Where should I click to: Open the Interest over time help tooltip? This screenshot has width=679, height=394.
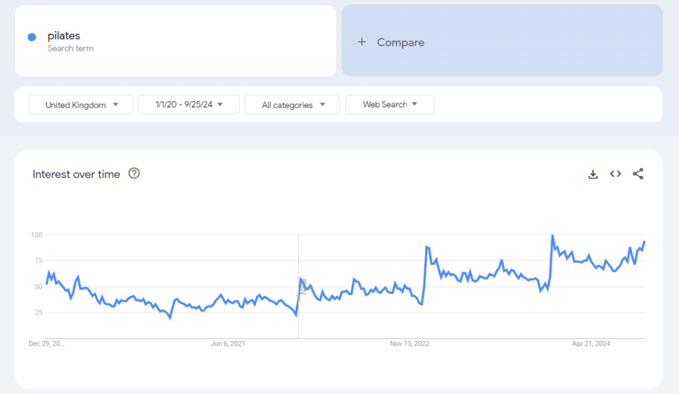coord(134,173)
